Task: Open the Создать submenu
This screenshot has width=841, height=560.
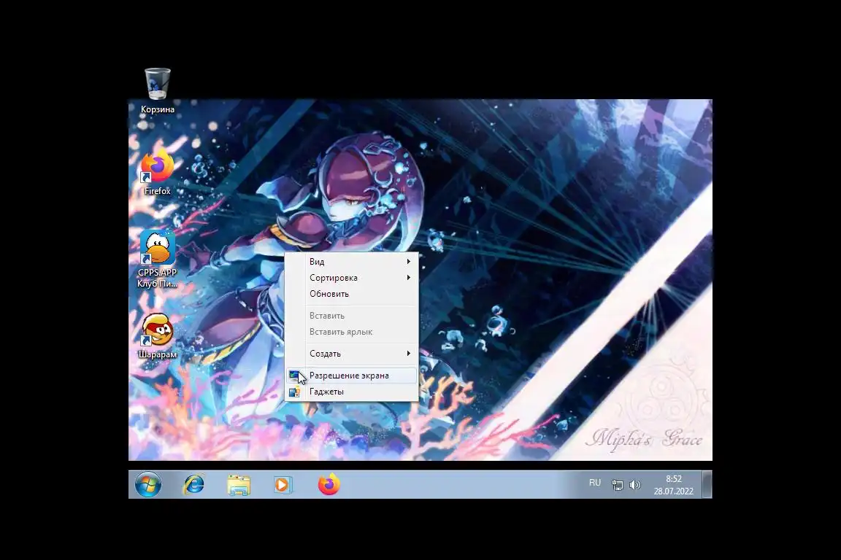Action: tap(351, 354)
